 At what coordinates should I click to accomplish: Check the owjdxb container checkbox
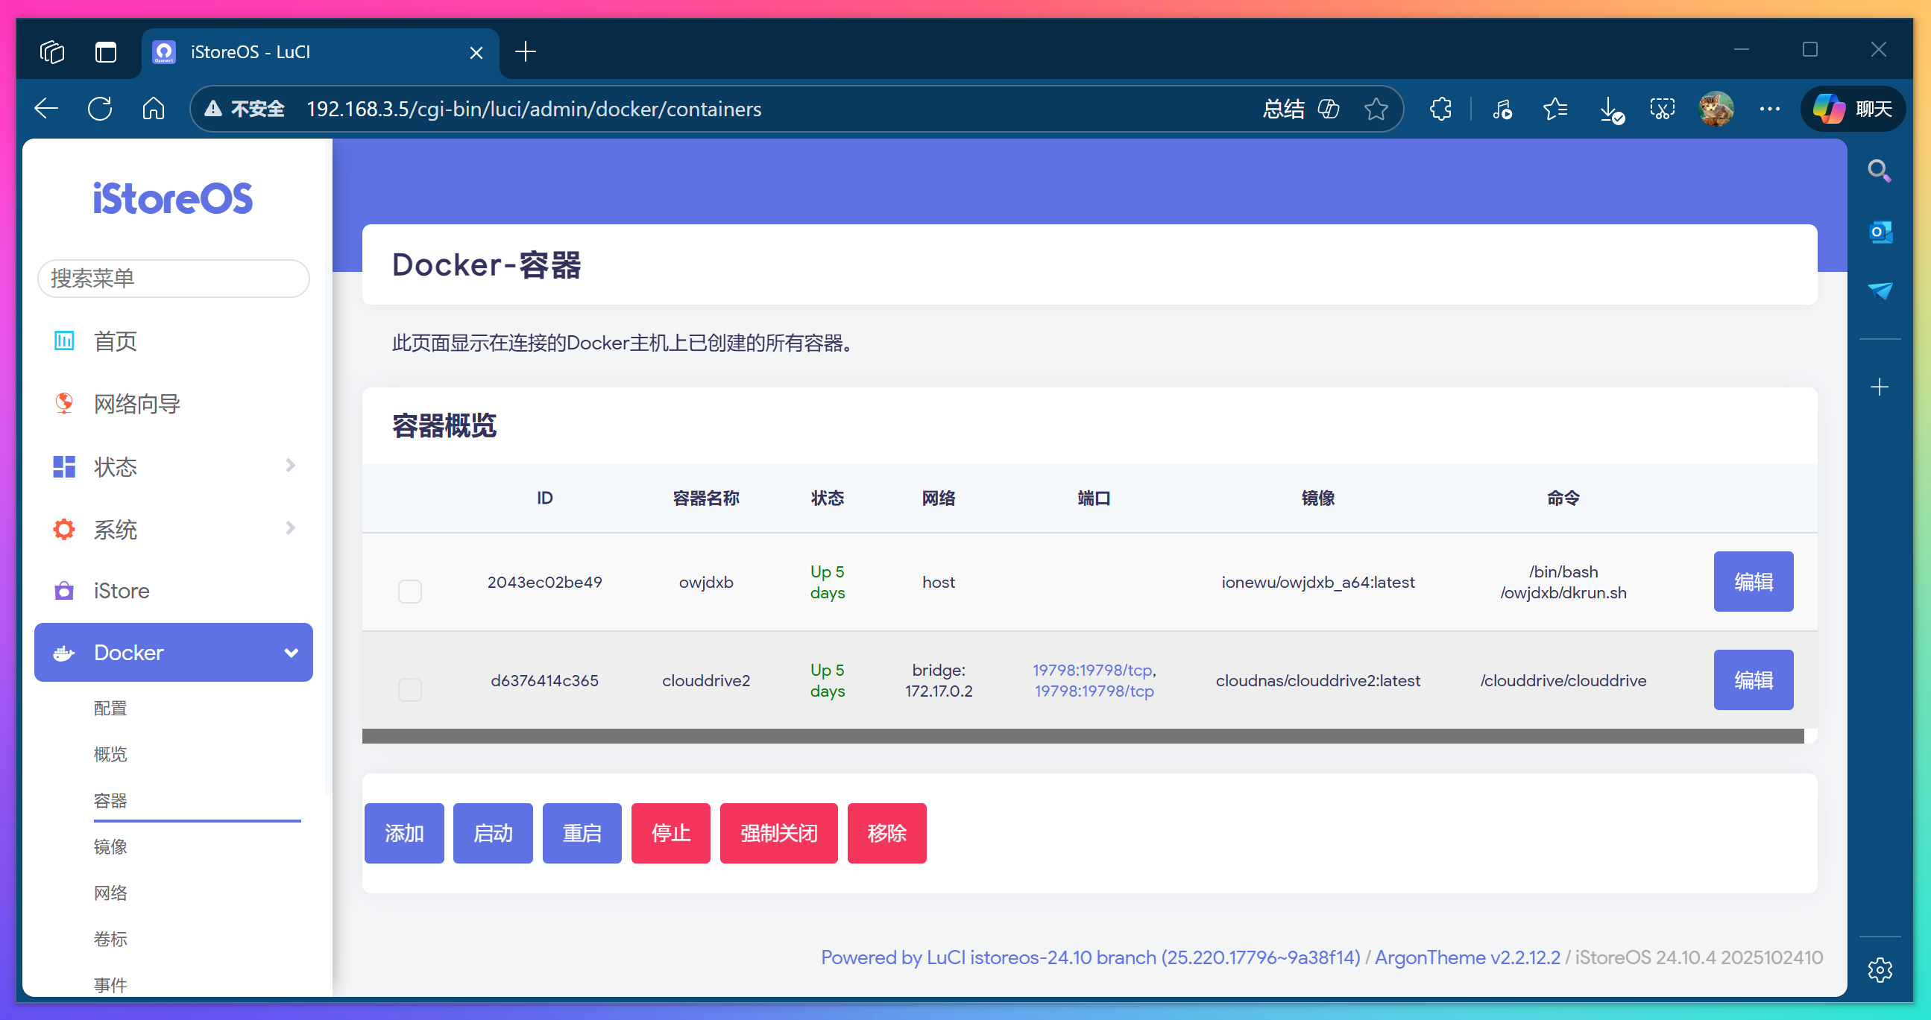(x=410, y=590)
